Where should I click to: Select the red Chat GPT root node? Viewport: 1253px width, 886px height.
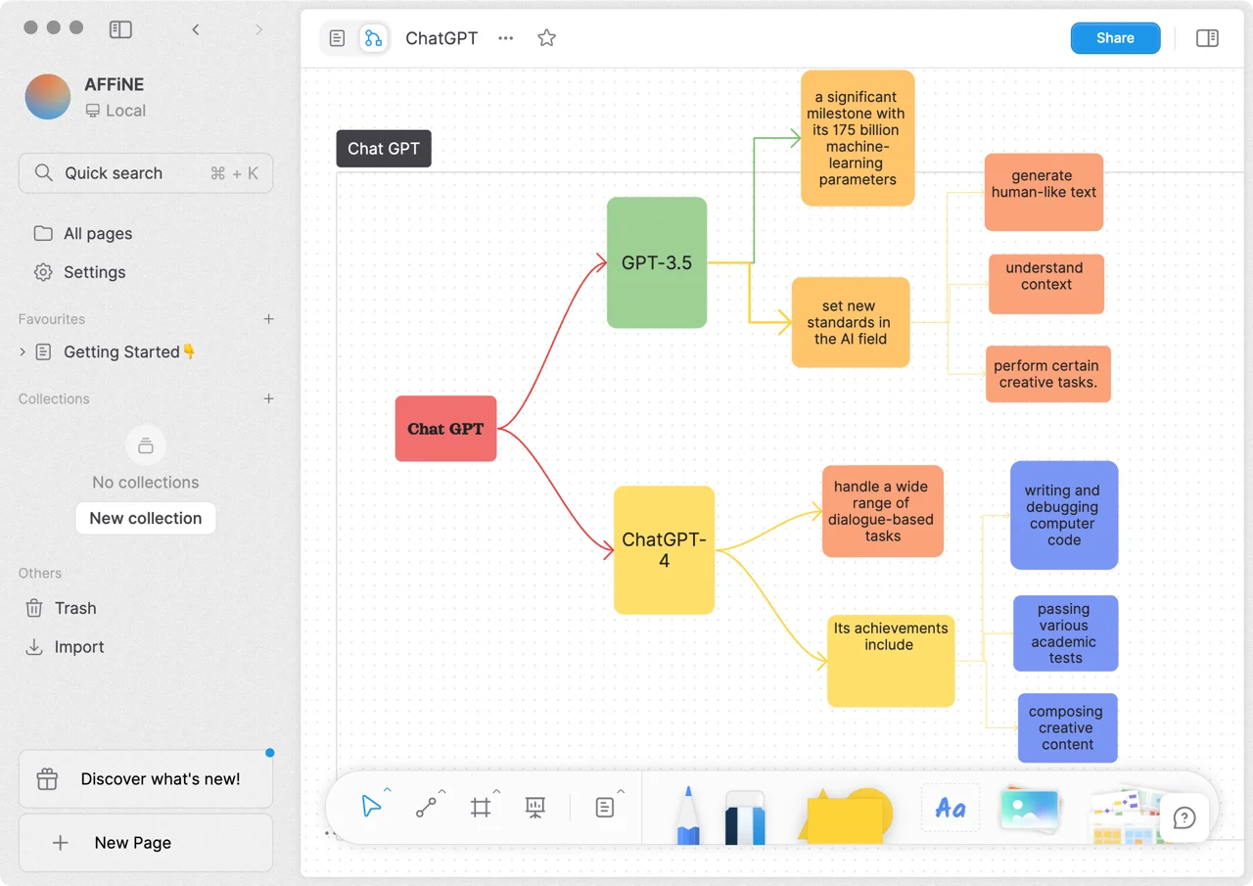[x=445, y=429]
